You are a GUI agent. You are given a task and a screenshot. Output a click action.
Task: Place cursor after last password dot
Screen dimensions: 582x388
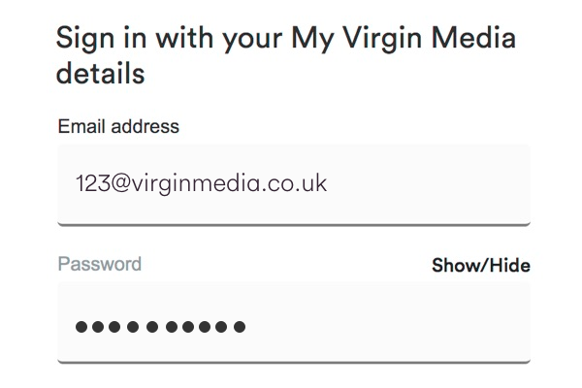(x=246, y=327)
